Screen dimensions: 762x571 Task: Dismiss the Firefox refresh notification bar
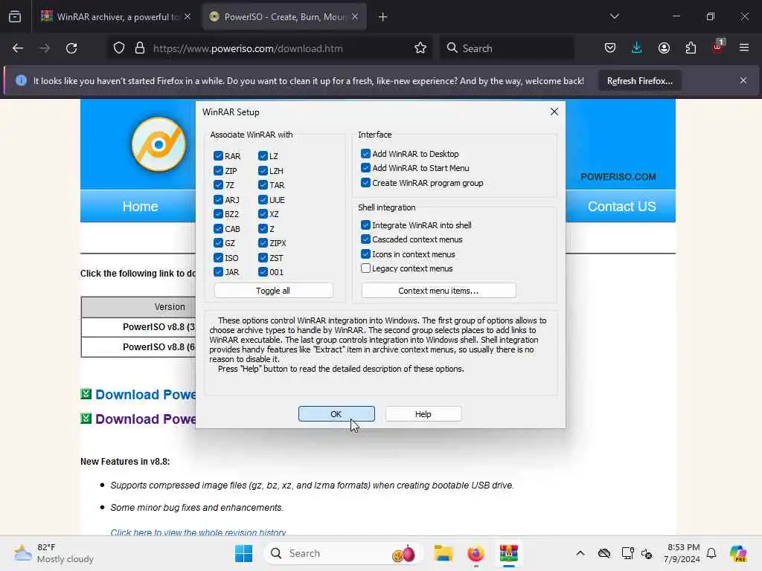click(743, 80)
